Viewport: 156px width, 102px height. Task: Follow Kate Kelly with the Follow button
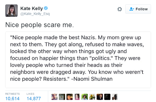(x=138, y=9)
